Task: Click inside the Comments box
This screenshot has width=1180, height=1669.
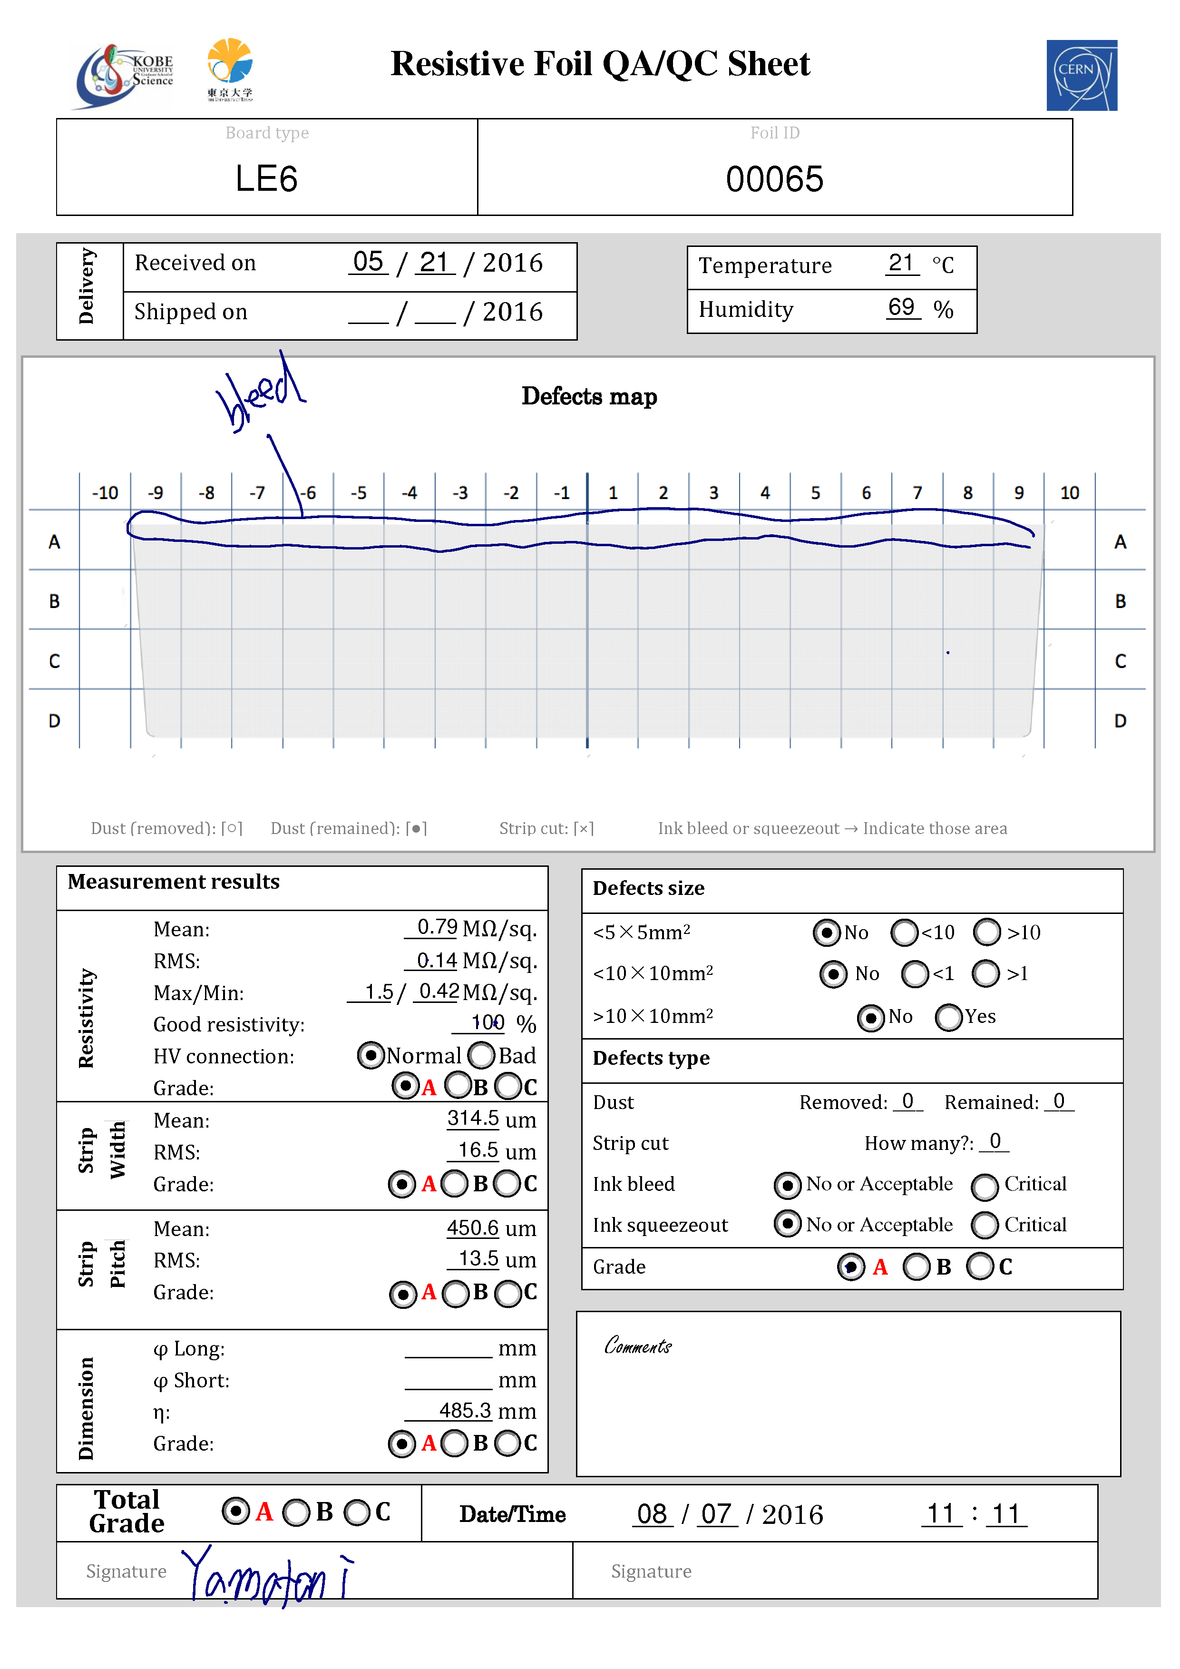Action: coord(848,1394)
